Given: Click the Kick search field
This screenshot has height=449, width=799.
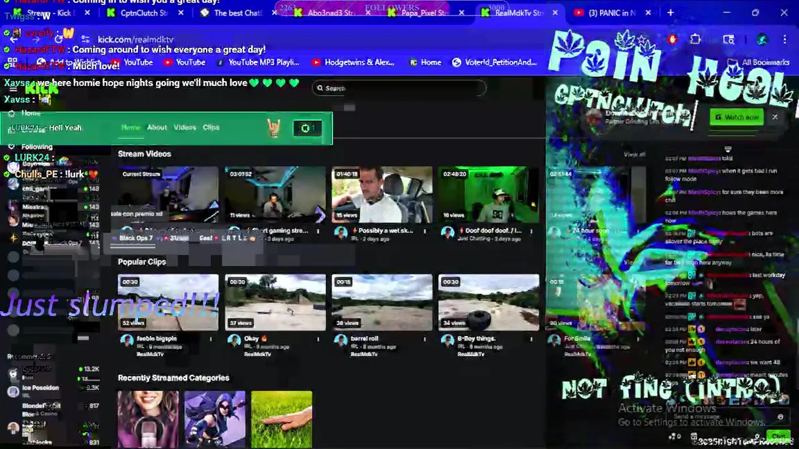Looking at the screenshot, I should coord(399,88).
